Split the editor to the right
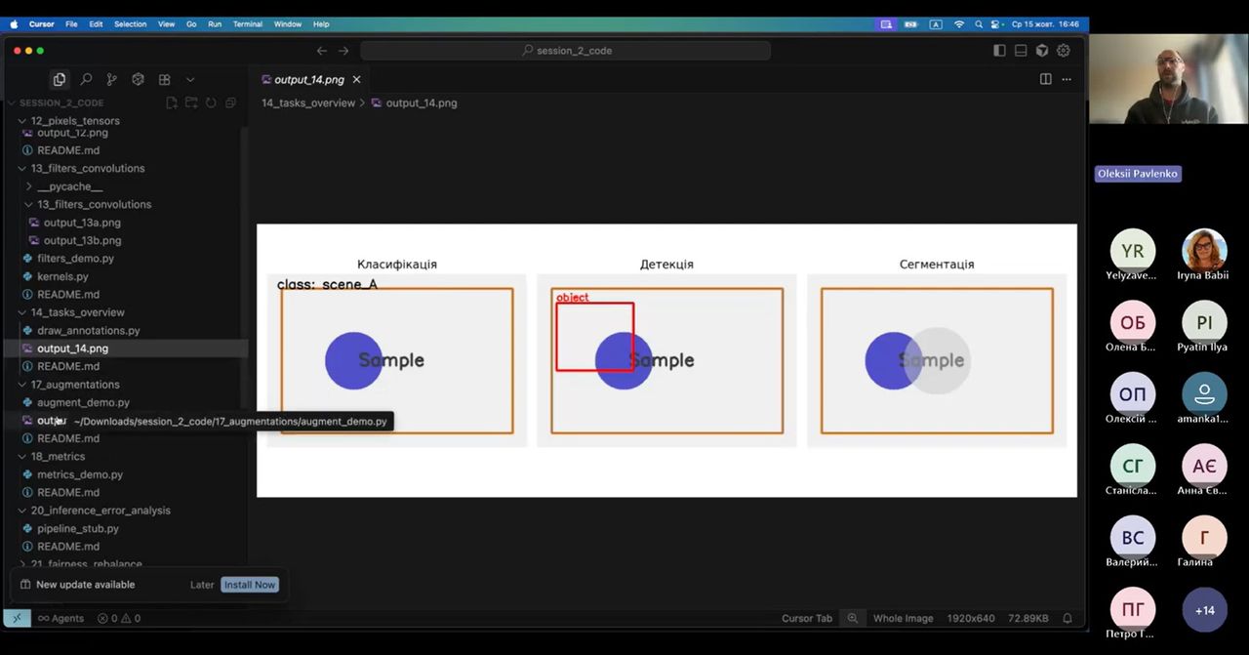 click(x=1045, y=79)
